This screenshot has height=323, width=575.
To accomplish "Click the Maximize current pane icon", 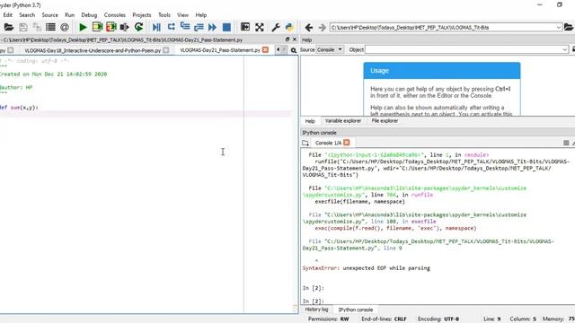I will (x=245, y=27).
